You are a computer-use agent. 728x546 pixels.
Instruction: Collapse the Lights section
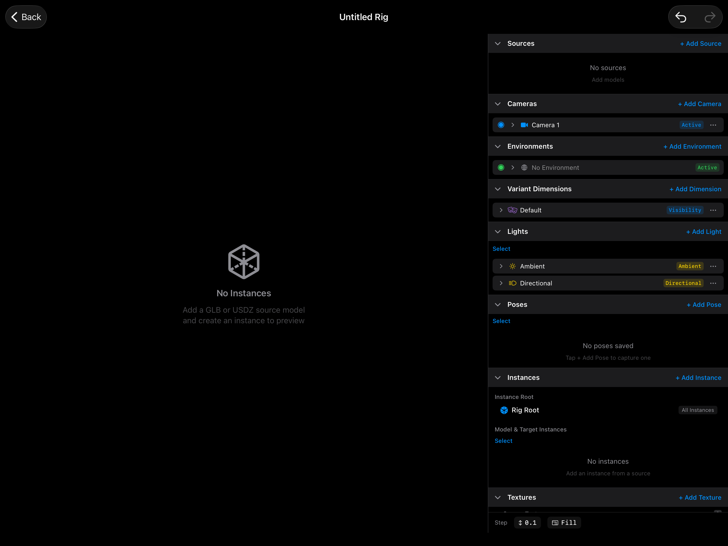pos(498,231)
